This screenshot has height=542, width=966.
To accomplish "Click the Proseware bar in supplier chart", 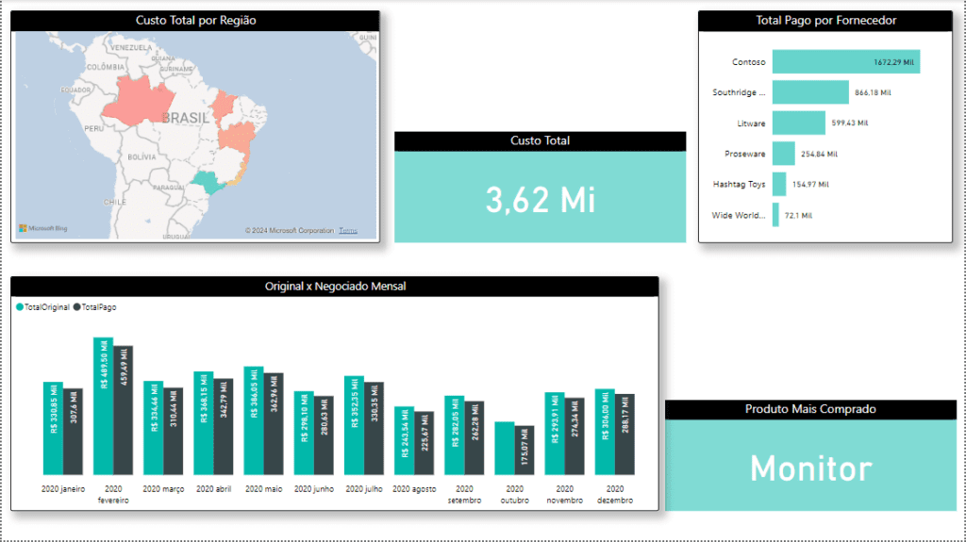I will click(x=784, y=154).
